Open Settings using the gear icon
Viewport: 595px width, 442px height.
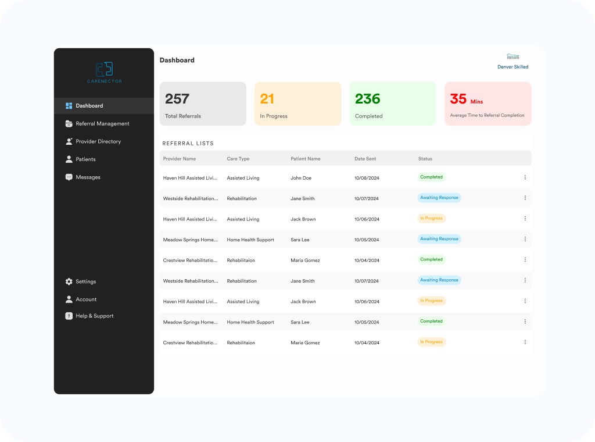[x=69, y=281]
